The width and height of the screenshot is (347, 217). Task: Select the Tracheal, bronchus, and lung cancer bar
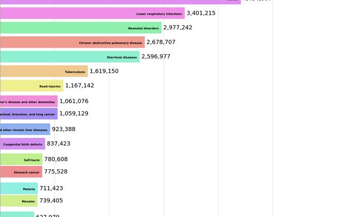pos(28,114)
